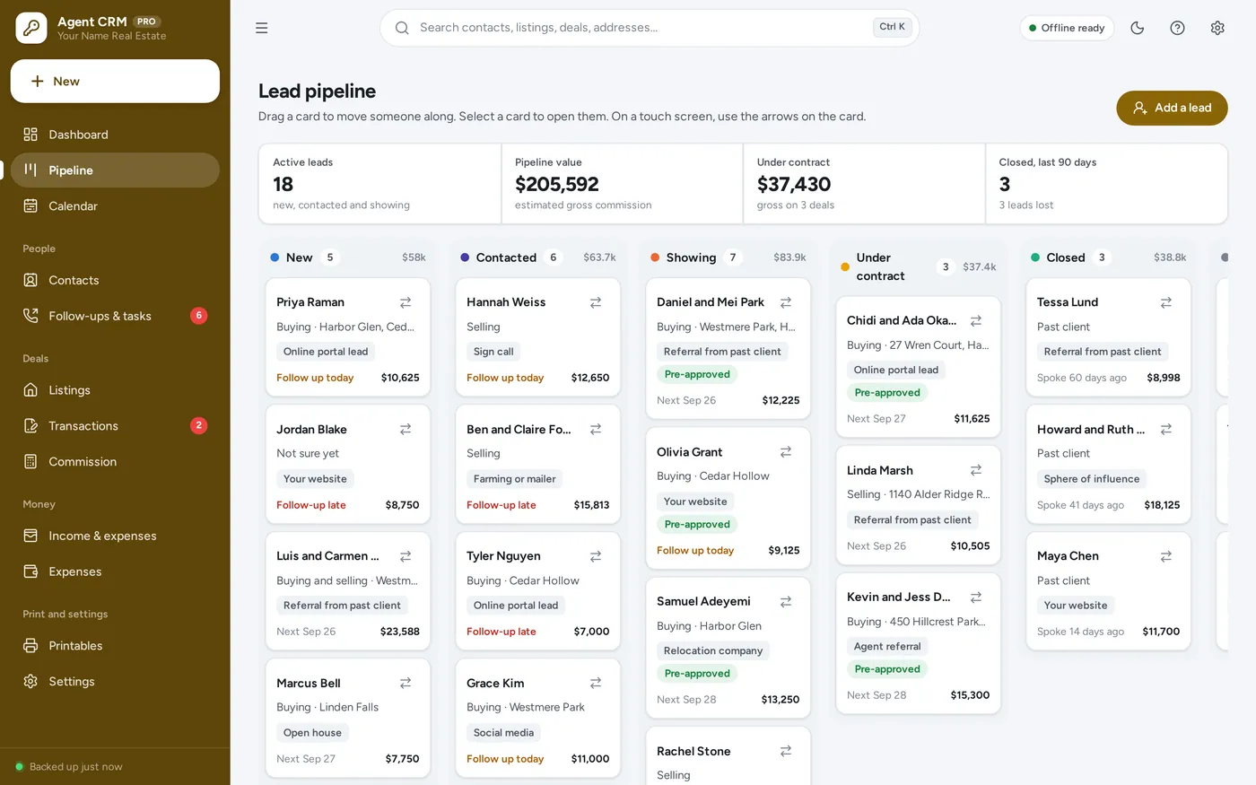Screen dimensions: 1256x785
Task: Open Follow-ups & tasks
Action: 115,316
